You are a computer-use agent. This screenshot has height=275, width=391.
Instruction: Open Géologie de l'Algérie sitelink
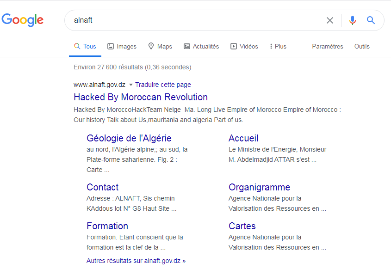pyautogui.click(x=129, y=138)
